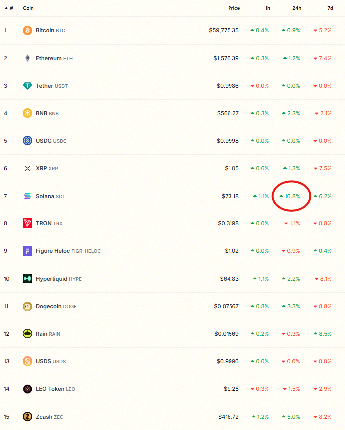Open the XRP coin page link

coord(47,168)
